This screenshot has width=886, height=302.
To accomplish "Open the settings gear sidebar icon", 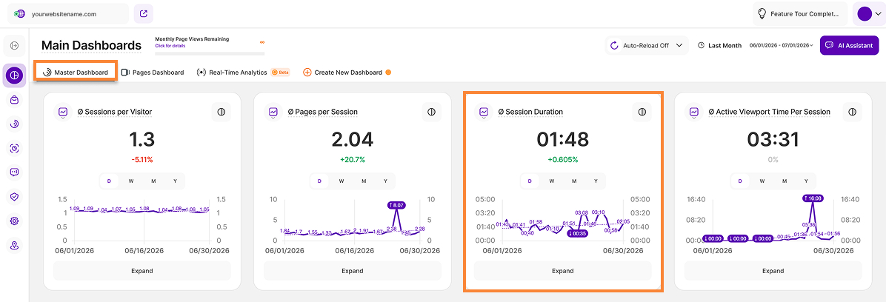I will point(14,221).
